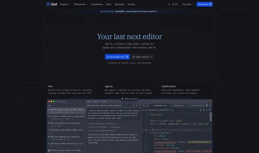Open the Resources dropdown menu

81,4
